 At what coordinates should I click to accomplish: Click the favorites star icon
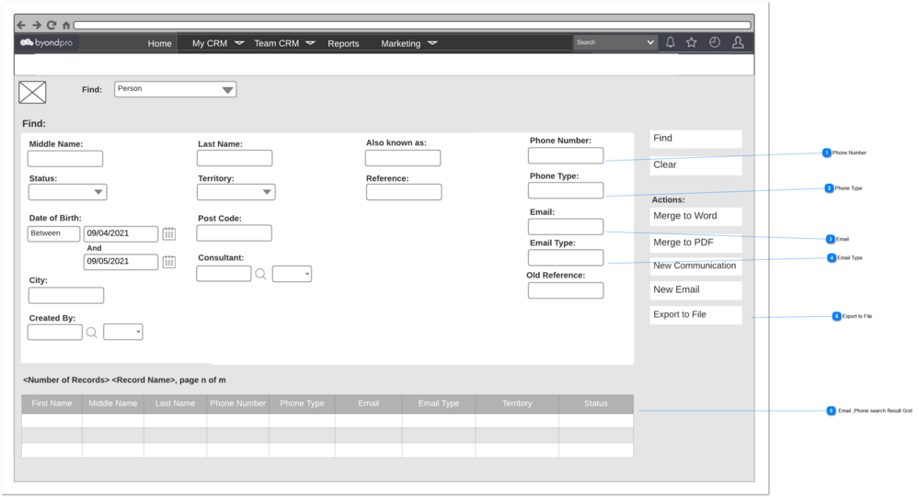[x=692, y=42]
